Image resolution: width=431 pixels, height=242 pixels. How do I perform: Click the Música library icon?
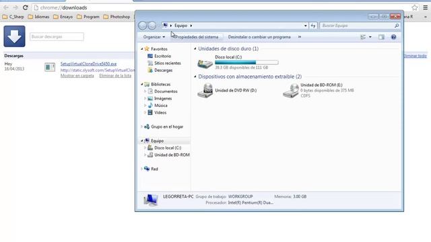150,106
